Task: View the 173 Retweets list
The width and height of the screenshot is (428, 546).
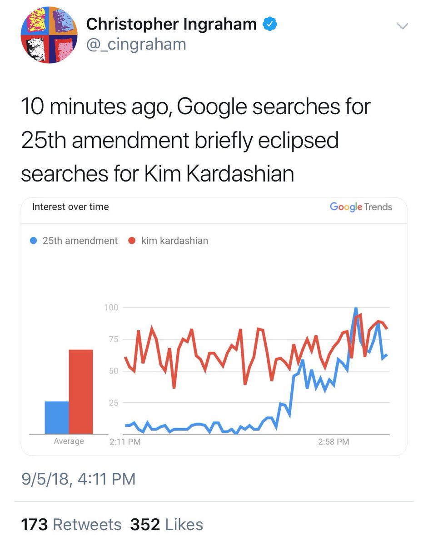Action: (x=71, y=525)
